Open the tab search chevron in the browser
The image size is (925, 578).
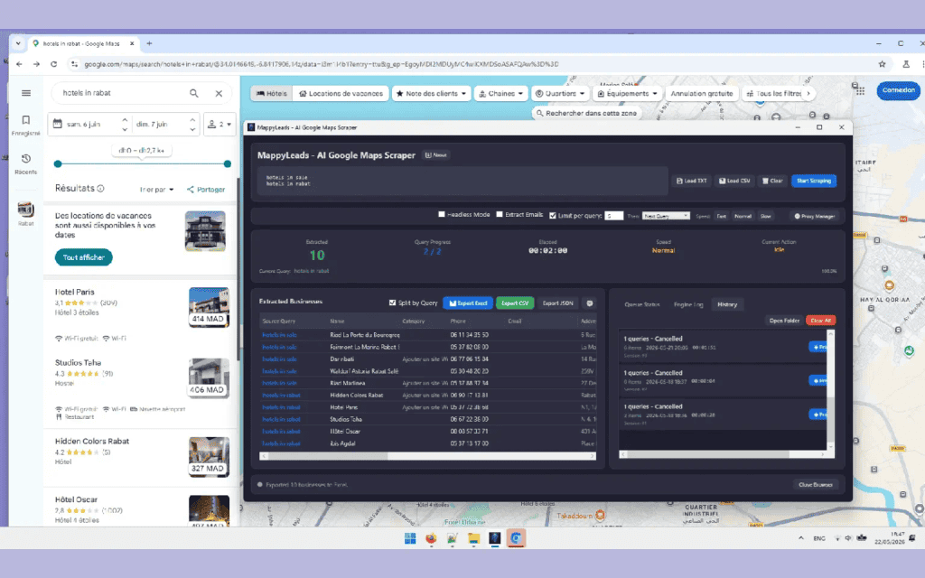[x=18, y=43]
